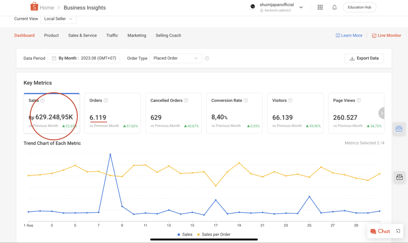Toggle the Sales legend in chart
Viewport: 408px width, 243px height.
pos(184,235)
